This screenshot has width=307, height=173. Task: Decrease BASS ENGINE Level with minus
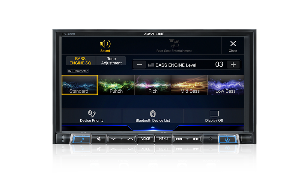point(139,65)
